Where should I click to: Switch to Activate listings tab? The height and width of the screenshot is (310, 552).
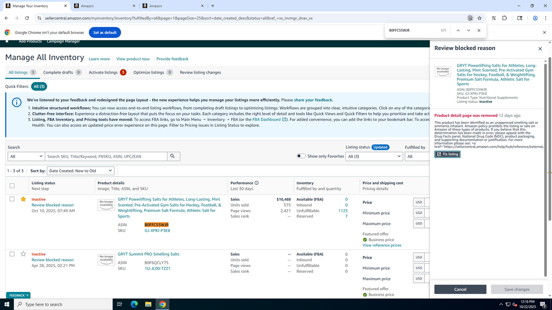pos(103,72)
